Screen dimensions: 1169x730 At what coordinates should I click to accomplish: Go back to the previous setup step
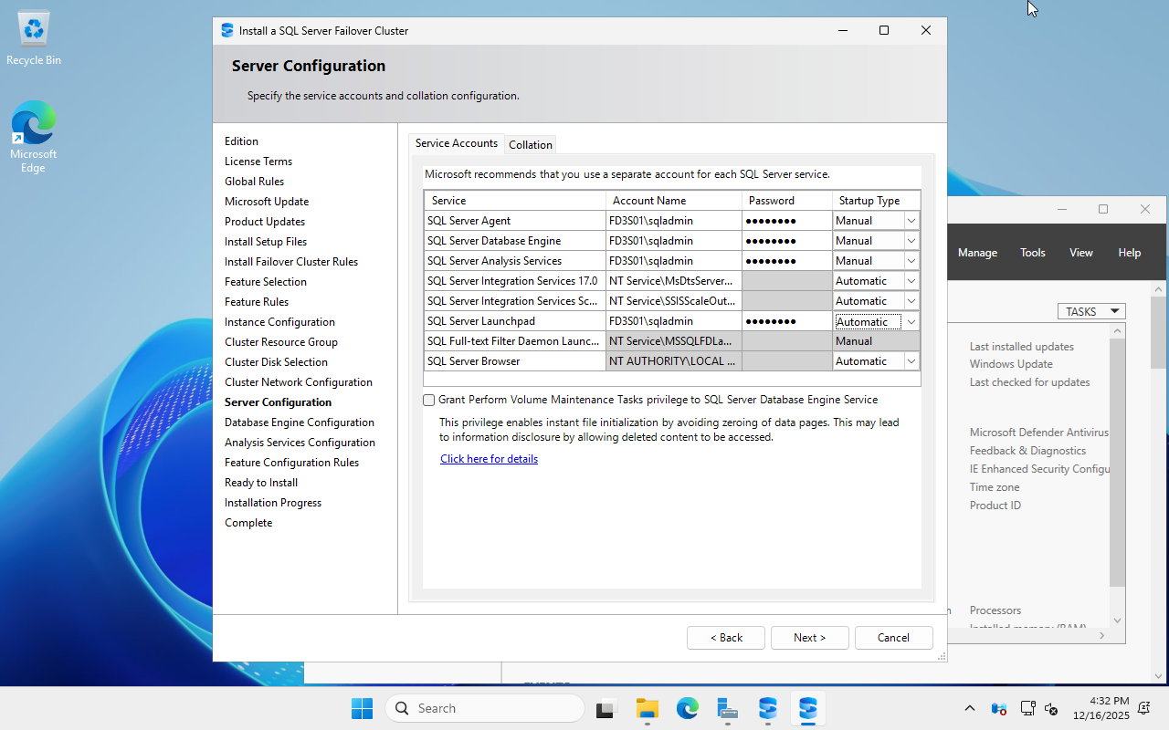tap(725, 637)
